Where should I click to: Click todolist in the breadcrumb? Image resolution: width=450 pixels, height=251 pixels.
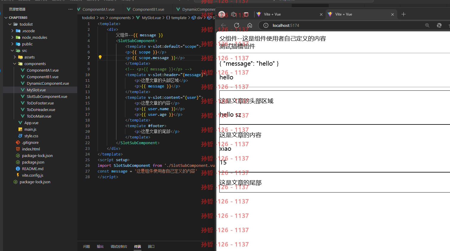pyautogui.click(x=88, y=18)
